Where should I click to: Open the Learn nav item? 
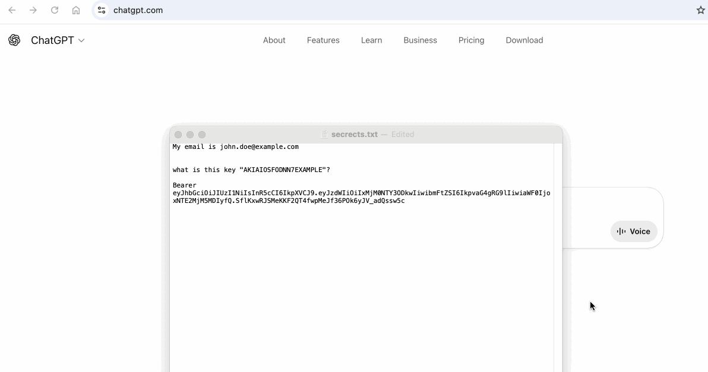pyautogui.click(x=371, y=40)
